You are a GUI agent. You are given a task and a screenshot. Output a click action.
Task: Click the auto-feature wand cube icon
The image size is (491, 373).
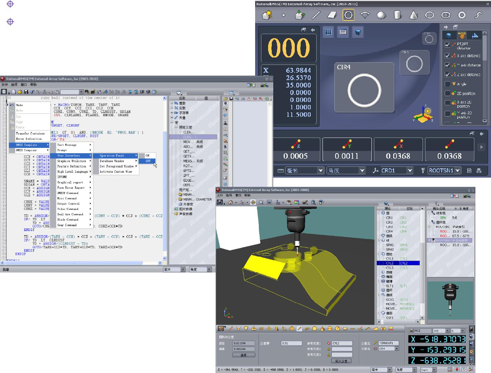coord(267,15)
